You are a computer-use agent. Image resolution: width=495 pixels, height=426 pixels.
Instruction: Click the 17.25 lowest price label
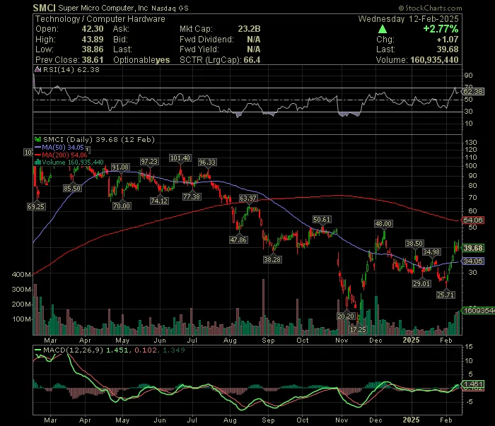point(358,329)
